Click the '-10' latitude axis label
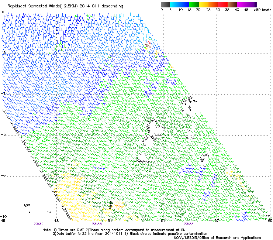 pos(3,216)
